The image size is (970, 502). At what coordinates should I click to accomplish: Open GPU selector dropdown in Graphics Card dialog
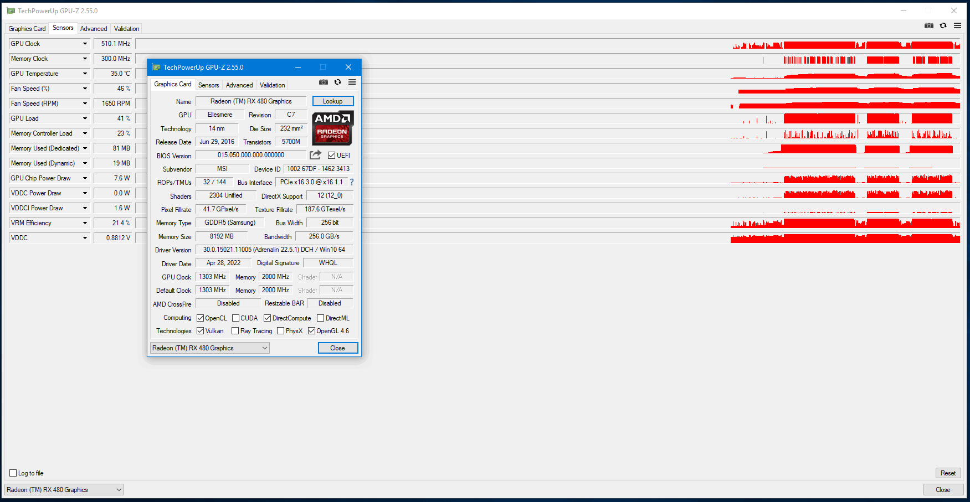click(209, 348)
